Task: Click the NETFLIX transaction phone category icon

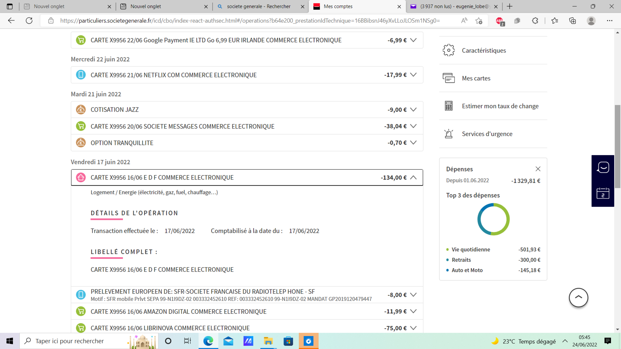Action: [81, 75]
